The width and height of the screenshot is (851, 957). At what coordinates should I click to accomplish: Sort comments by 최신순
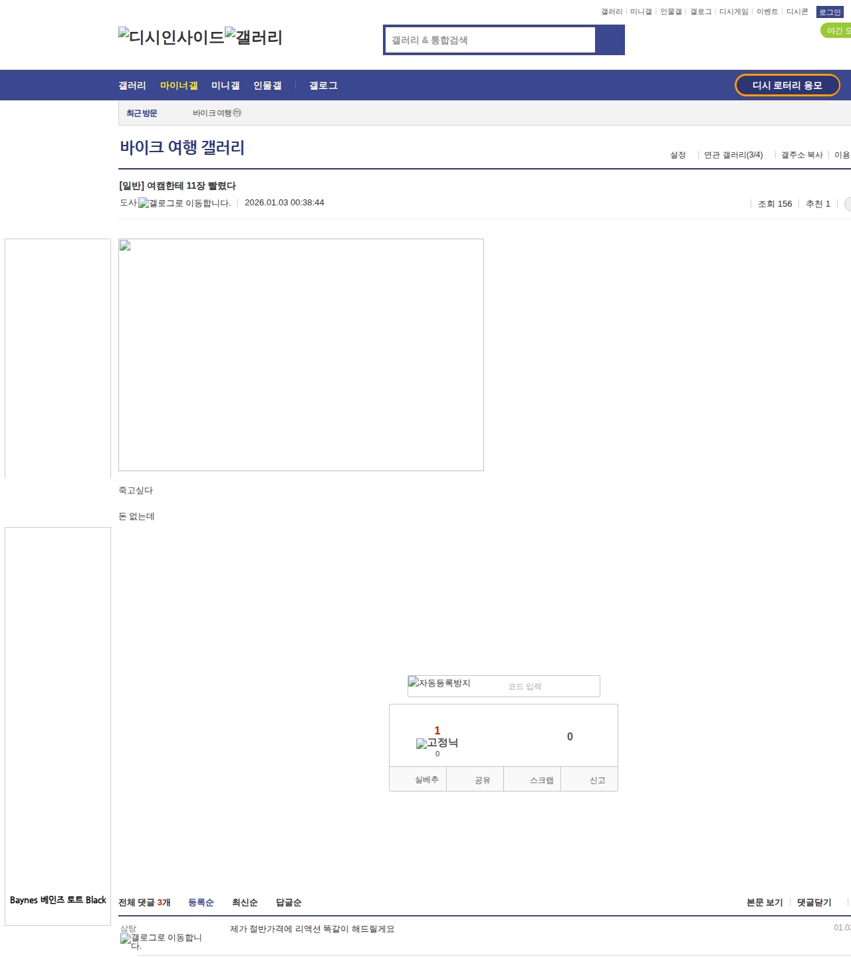245,902
